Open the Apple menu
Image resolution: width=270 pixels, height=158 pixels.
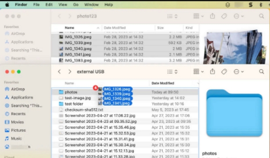pyautogui.click(x=7, y=5)
